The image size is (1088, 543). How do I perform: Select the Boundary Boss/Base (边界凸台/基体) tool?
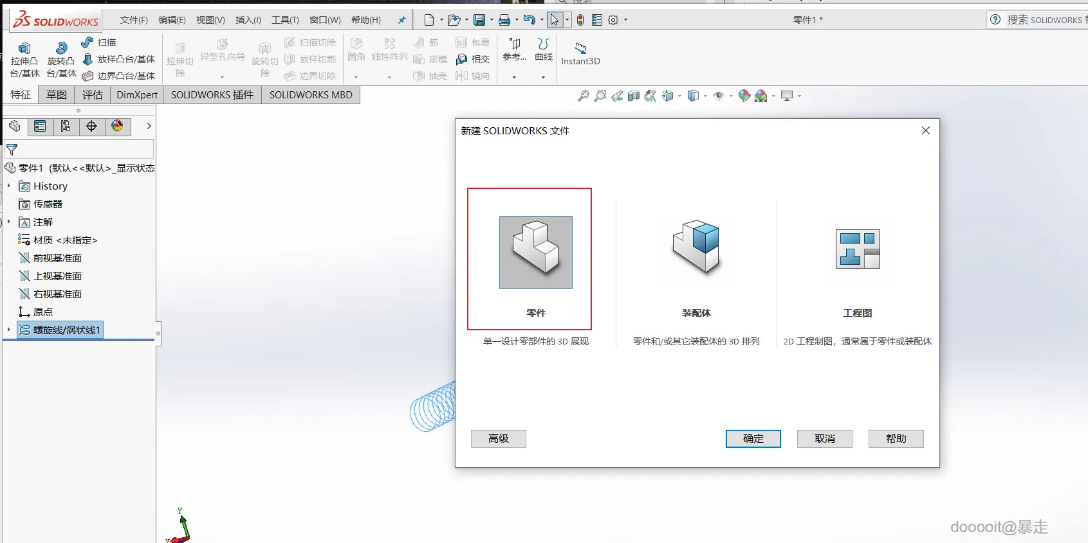tap(118, 76)
